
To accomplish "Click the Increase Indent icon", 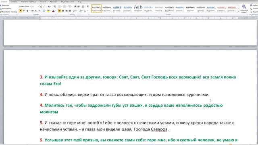I will click(x=79, y=6).
